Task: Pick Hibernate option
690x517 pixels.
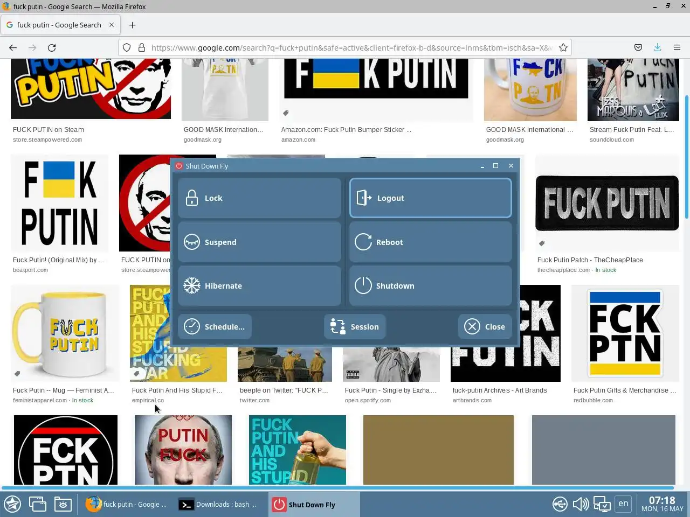Action: (259, 286)
